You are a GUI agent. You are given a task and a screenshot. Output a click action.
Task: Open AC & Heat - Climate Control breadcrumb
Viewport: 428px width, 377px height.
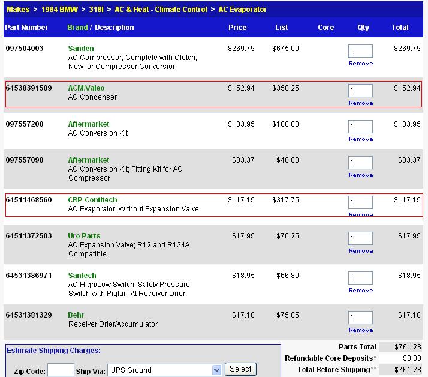(161, 10)
